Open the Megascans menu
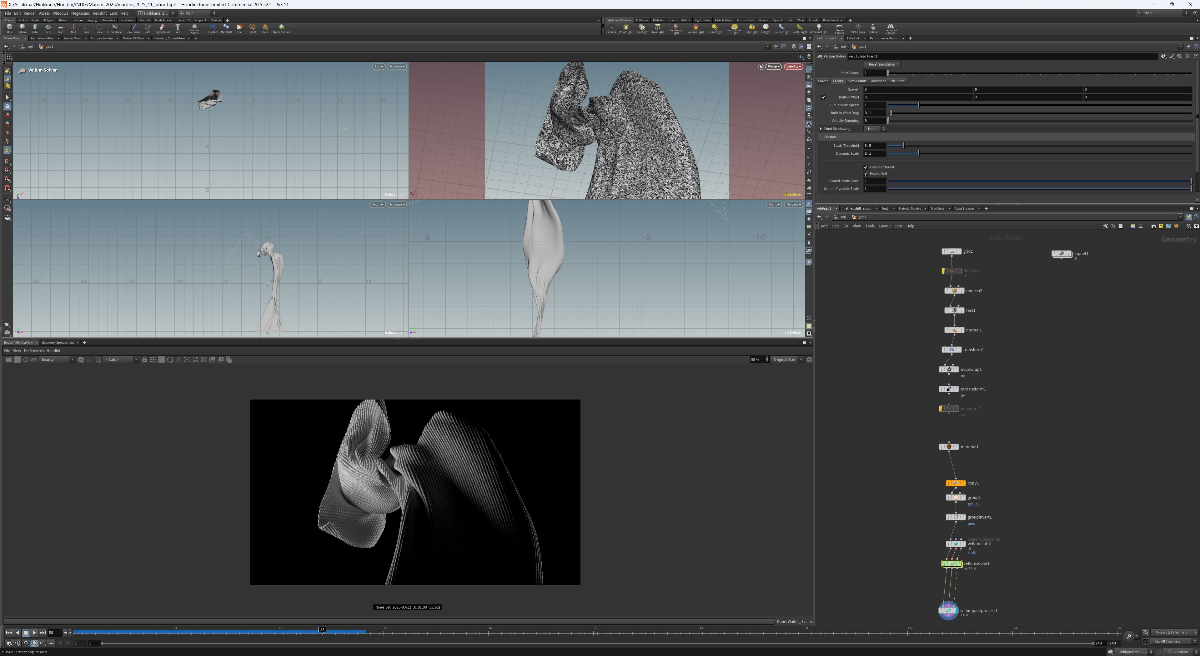1200x656 pixels. coord(80,13)
